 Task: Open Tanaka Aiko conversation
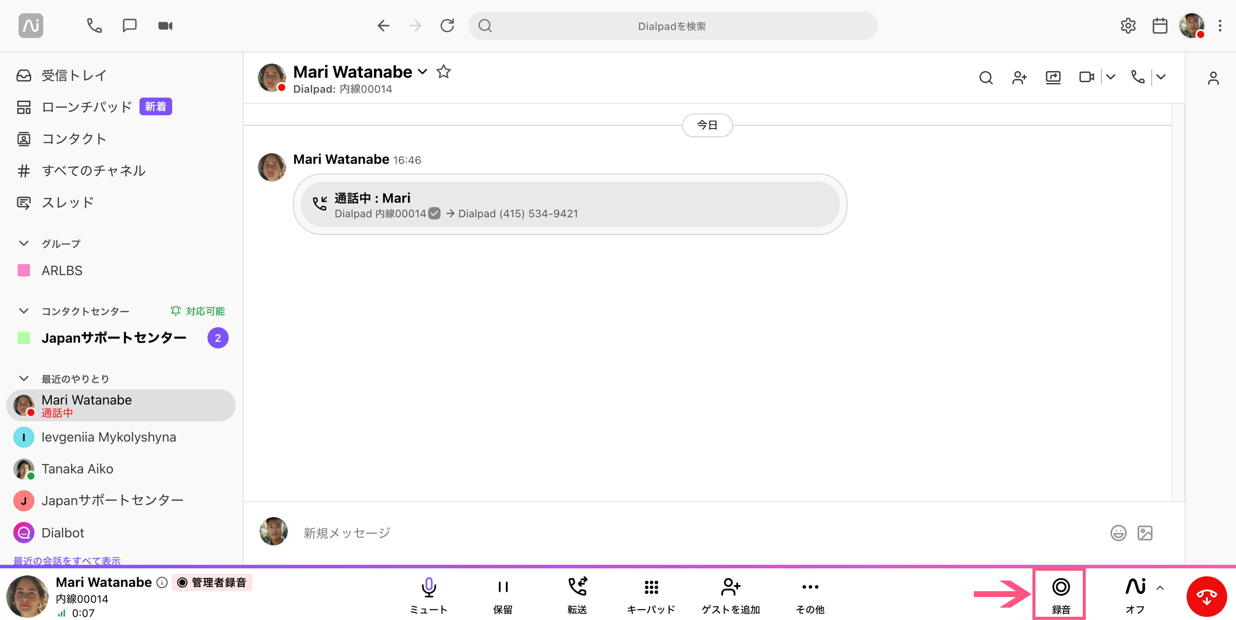121,469
